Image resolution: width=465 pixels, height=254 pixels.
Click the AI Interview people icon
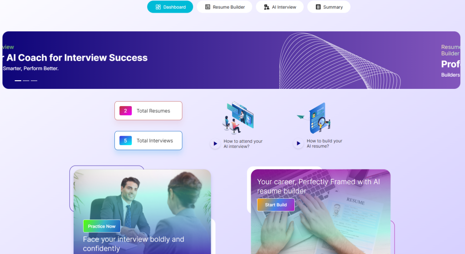pyautogui.click(x=267, y=7)
